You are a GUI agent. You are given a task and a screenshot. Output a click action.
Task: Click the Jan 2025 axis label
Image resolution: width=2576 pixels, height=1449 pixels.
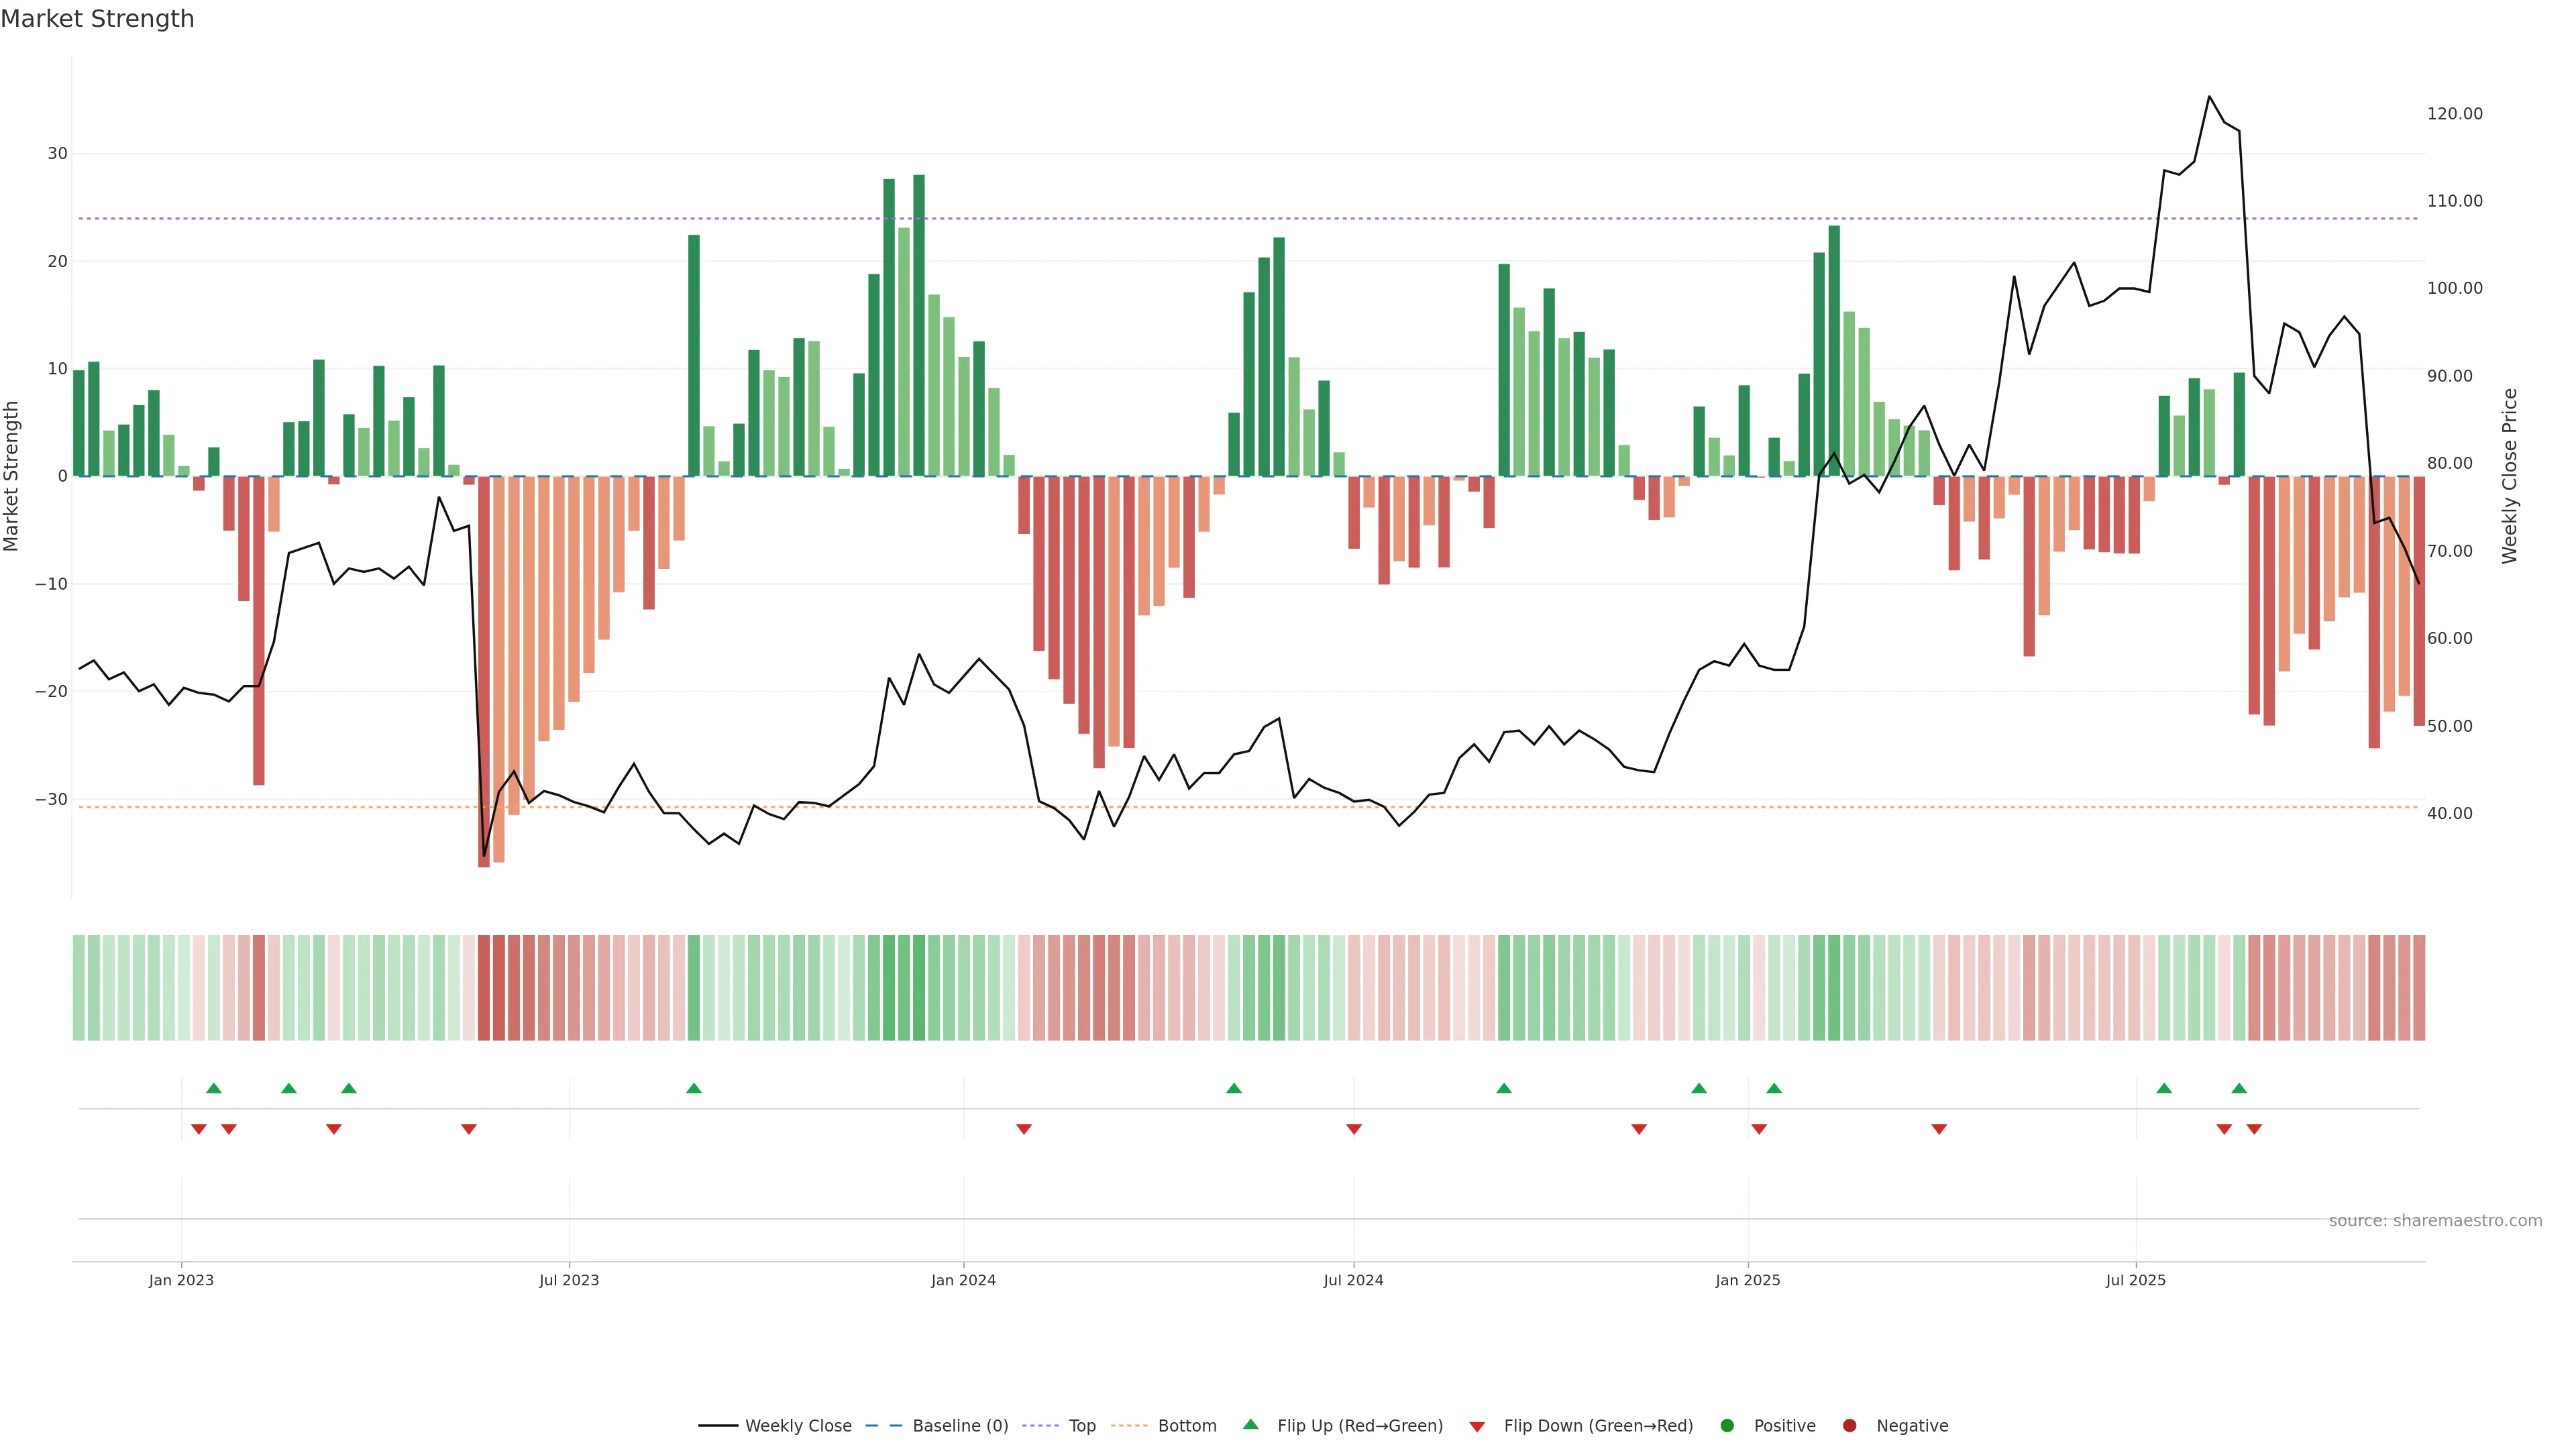[1747, 1280]
